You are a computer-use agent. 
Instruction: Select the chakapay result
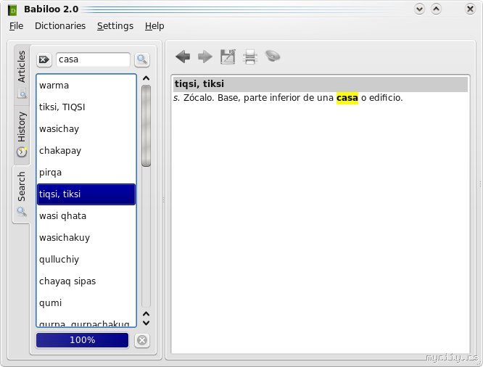(86, 151)
